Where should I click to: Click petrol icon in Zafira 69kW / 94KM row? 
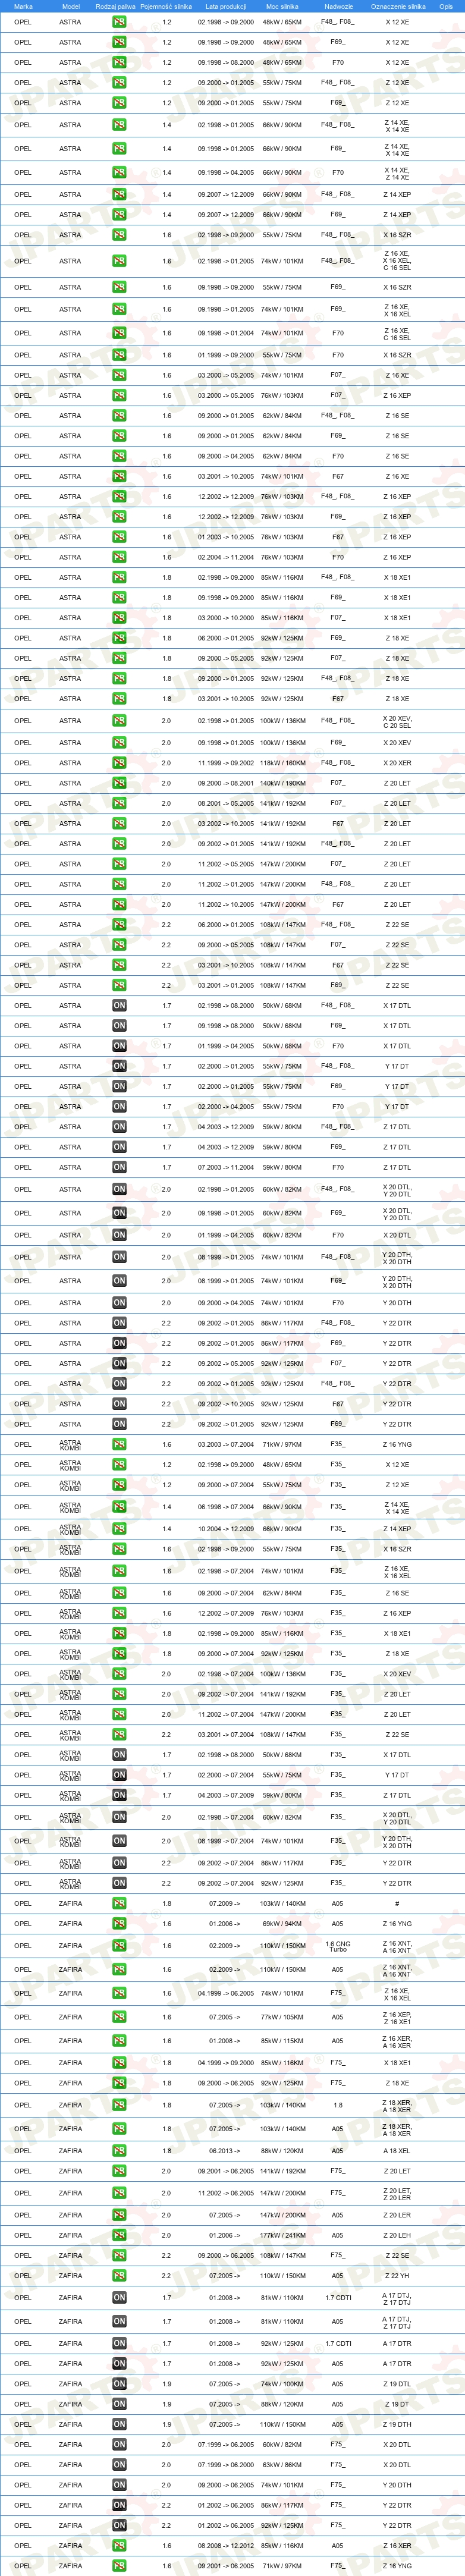coord(119,1924)
